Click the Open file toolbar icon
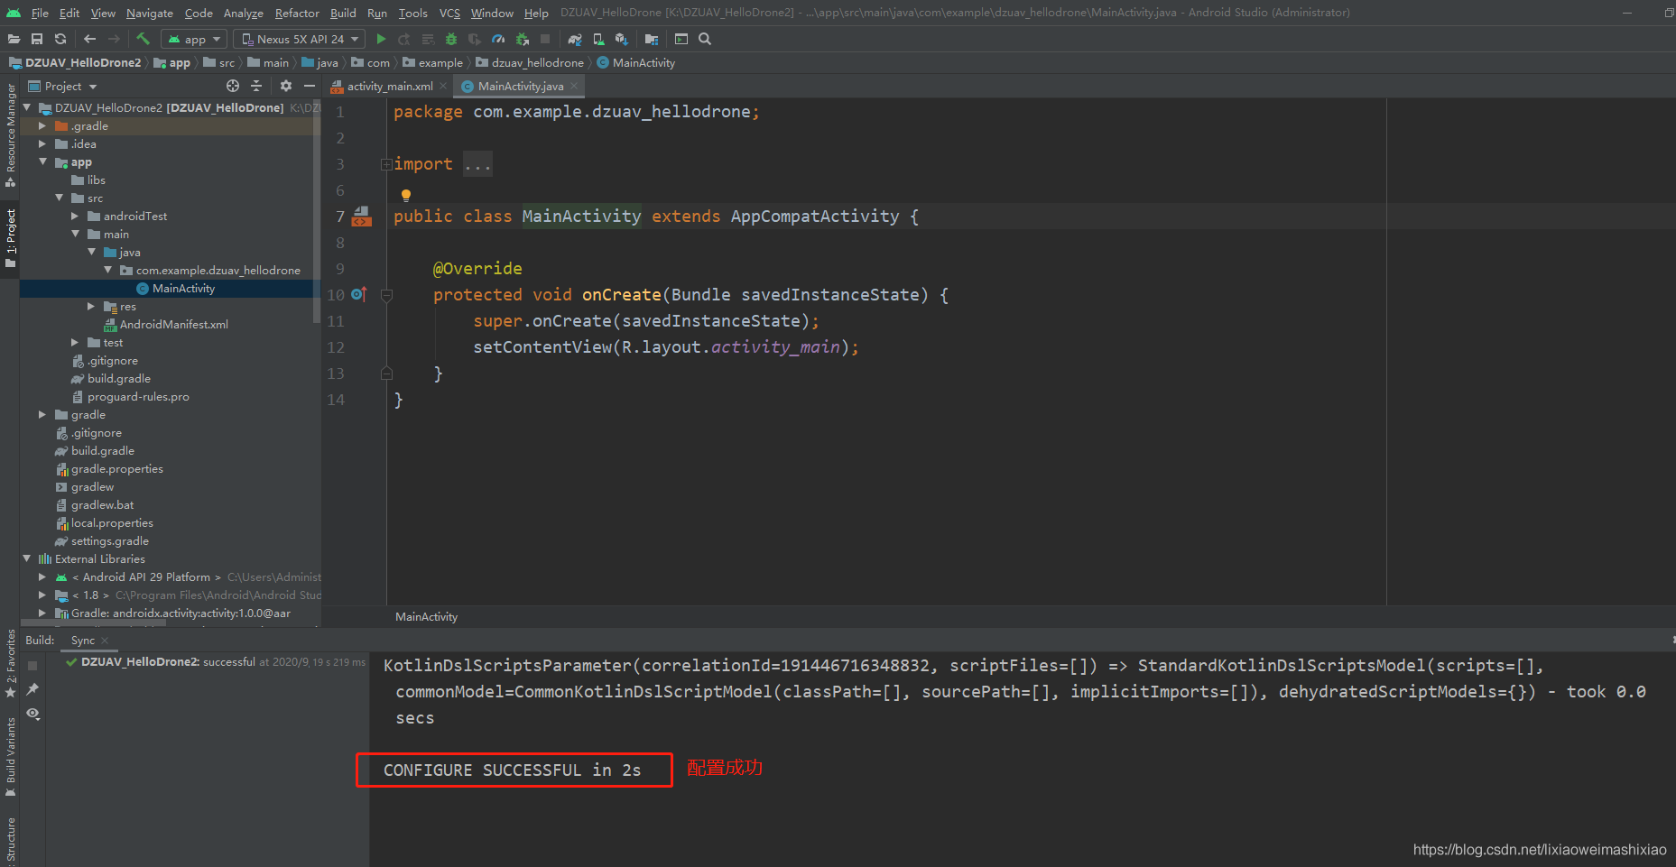The height and width of the screenshot is (867, 1676). (x=14, y=39)
